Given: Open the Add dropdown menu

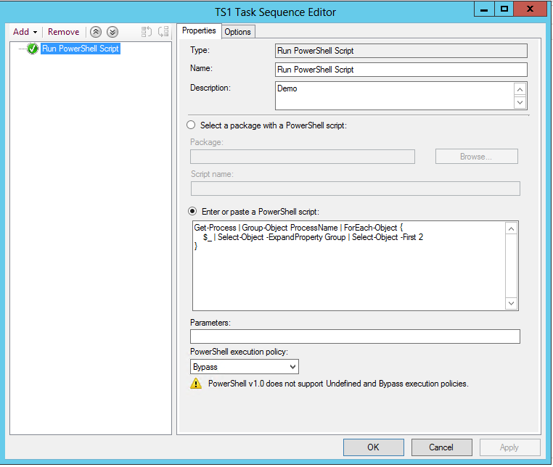Looking at the screenshot, I should [x=25, y=32].
